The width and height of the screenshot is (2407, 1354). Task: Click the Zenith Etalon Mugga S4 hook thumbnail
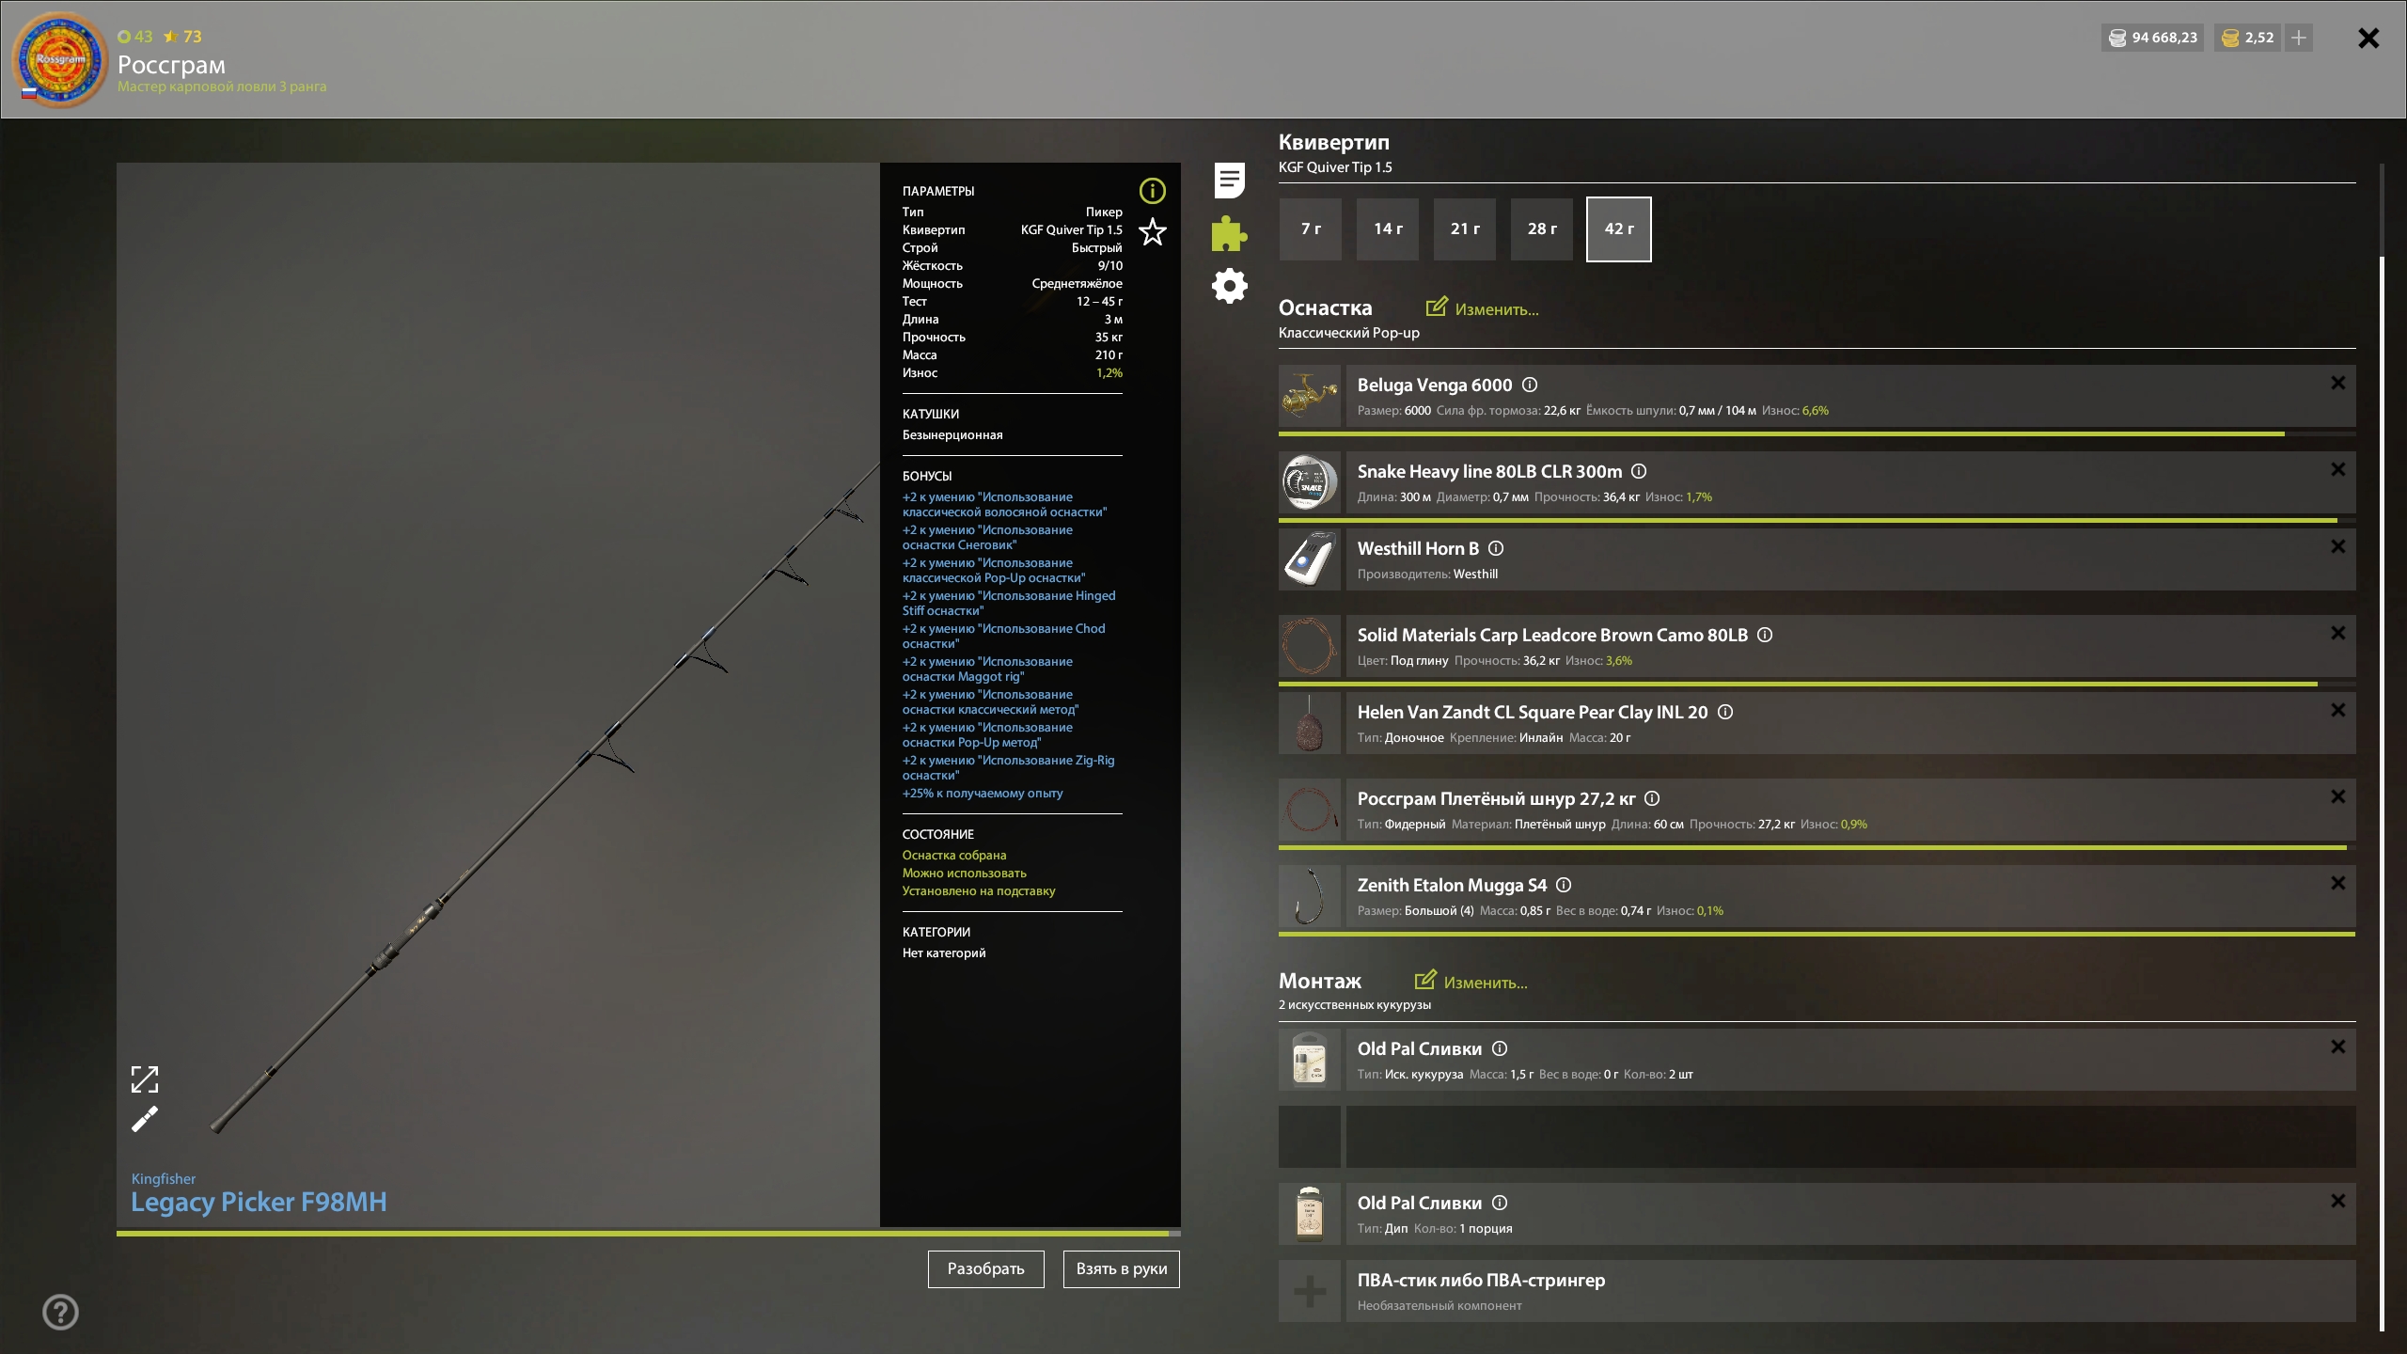point(1310,896)
